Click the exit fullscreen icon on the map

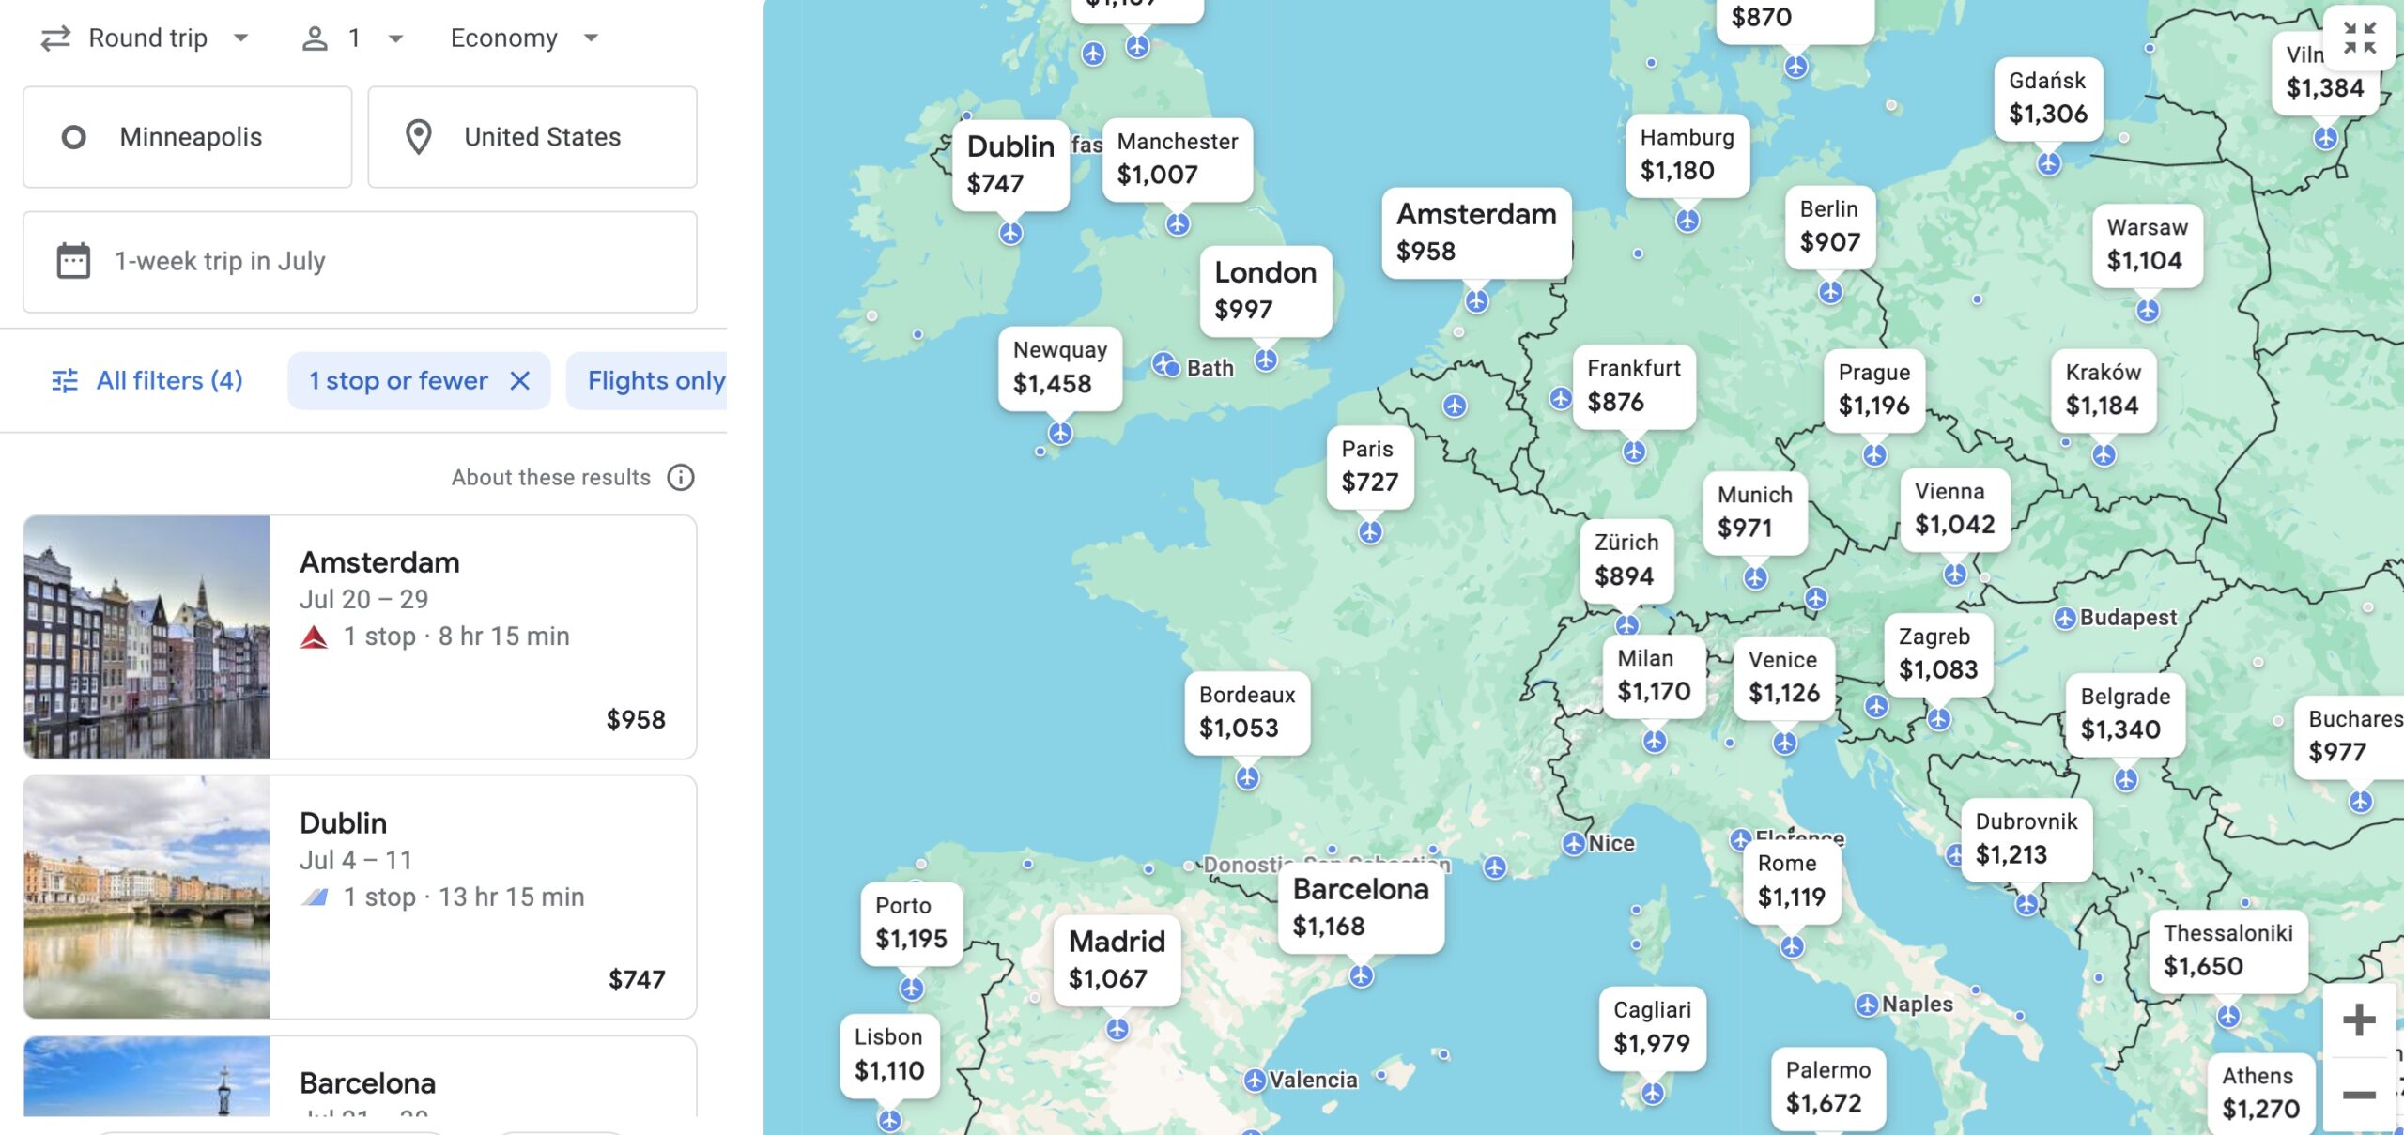click(x=2358, y=39)
